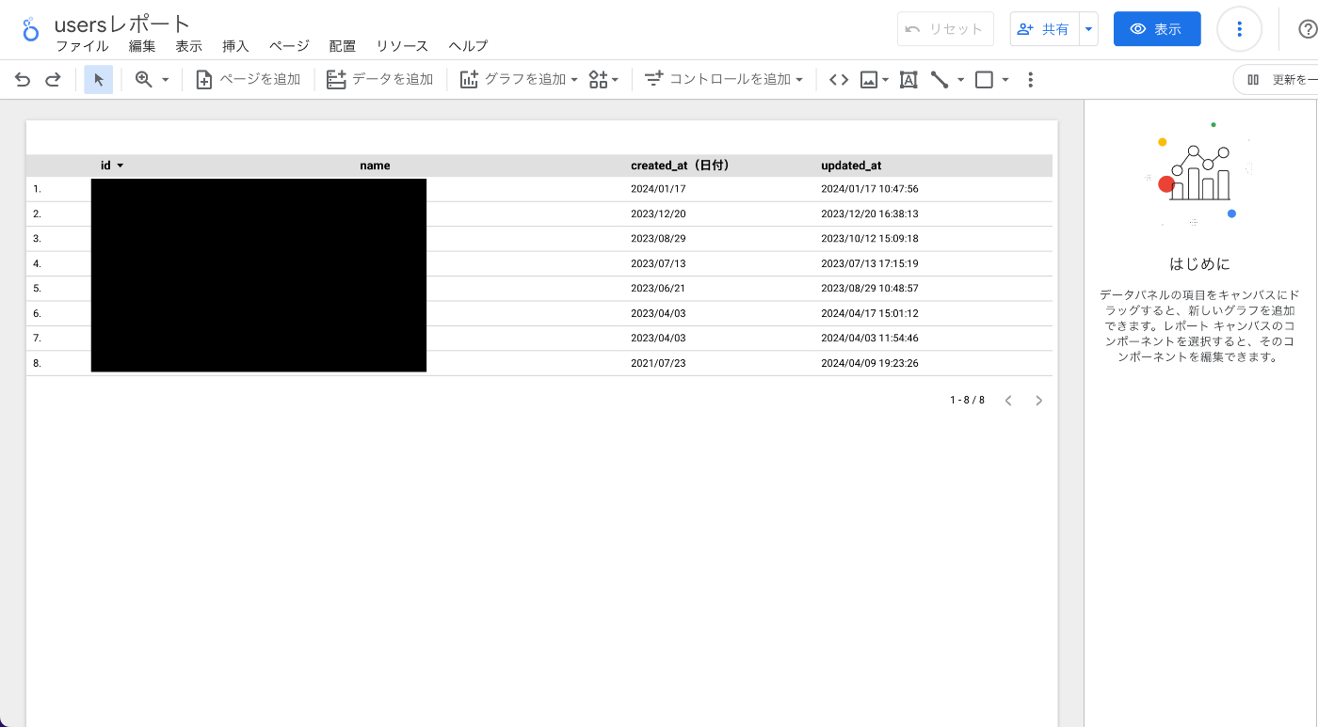Insert a URL embed with code icon
Screen dimensions: 1318x727
coord(839,80)
